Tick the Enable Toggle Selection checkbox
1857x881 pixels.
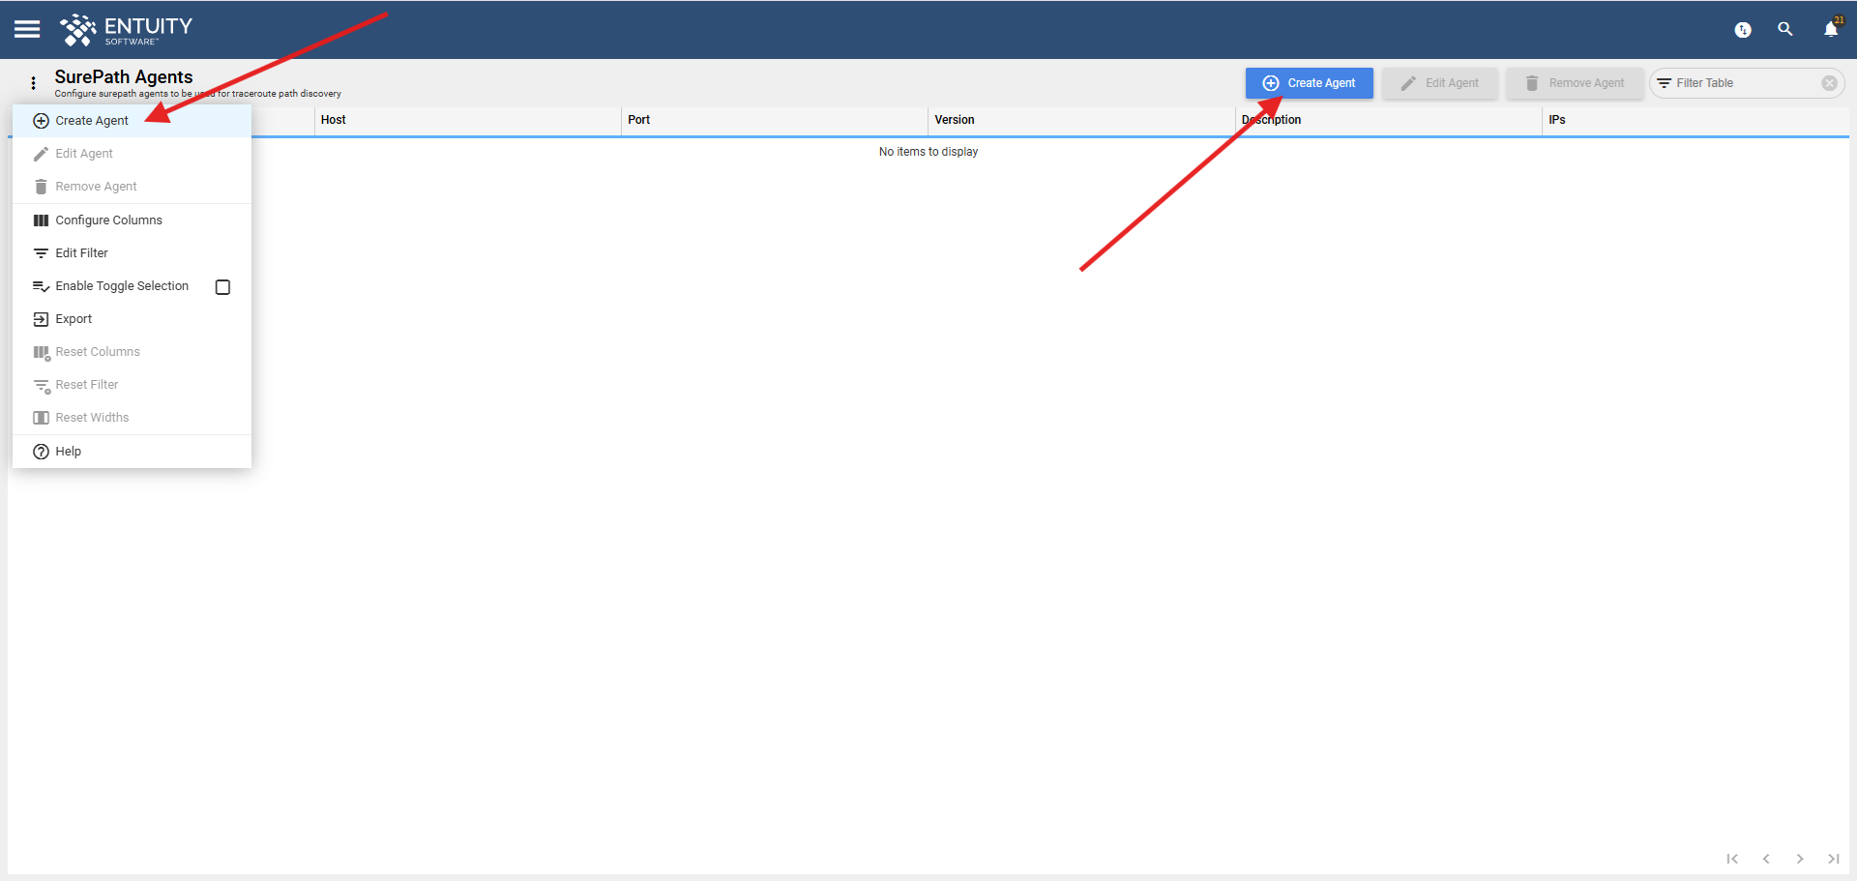222,287
